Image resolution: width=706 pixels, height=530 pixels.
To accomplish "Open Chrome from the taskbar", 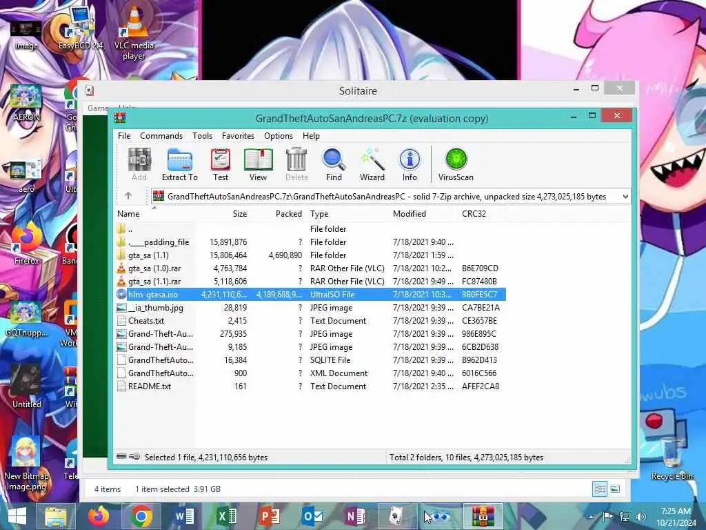I will pos(141,516).
